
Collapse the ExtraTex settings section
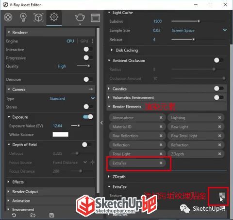coord(109,186)
